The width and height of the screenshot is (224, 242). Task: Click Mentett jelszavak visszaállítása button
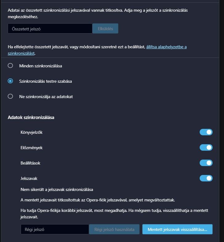(177, 229)
